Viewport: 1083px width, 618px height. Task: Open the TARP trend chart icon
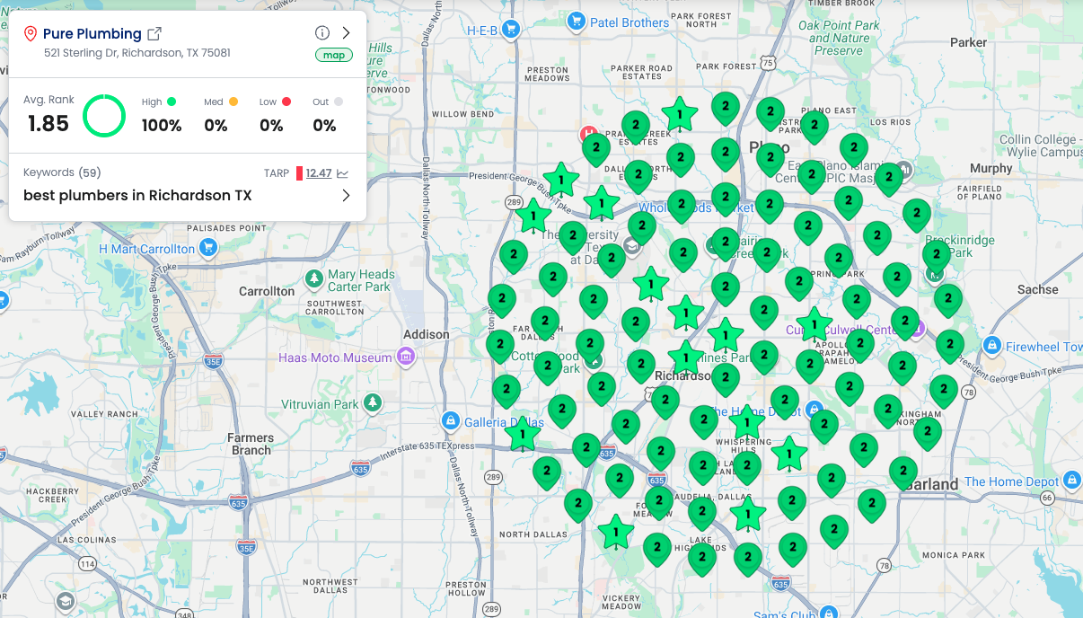(x=343, y=173)
